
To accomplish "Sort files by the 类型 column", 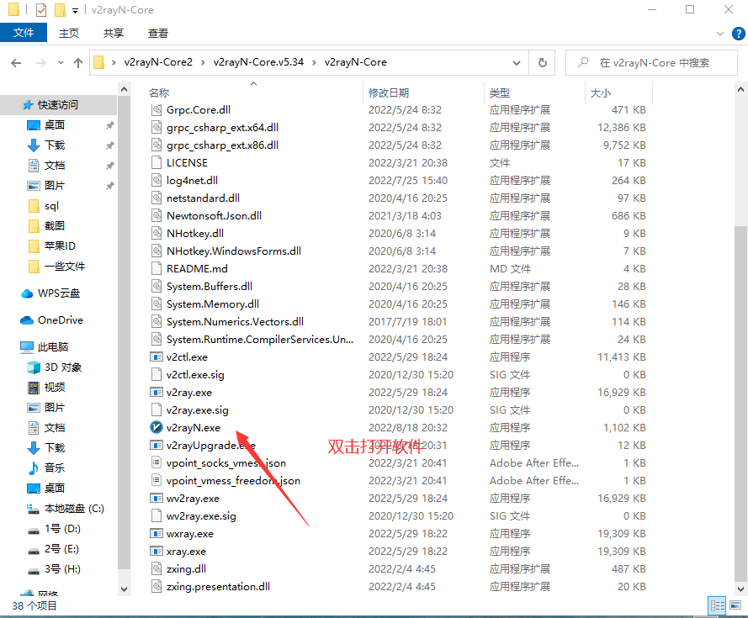I will [500, 92].
